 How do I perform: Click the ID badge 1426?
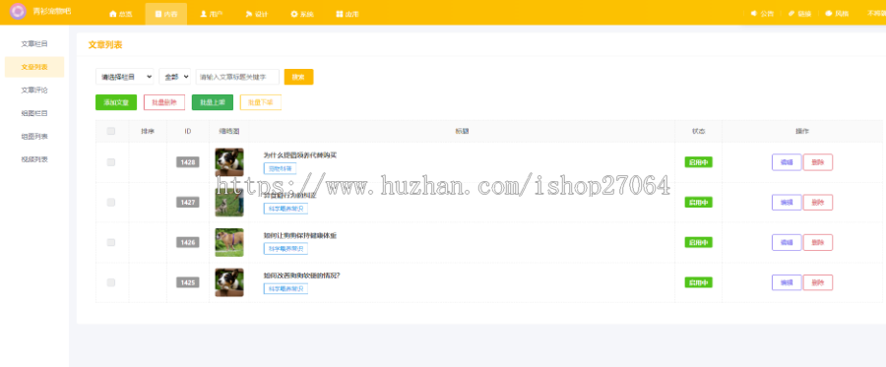coord(188,242)
